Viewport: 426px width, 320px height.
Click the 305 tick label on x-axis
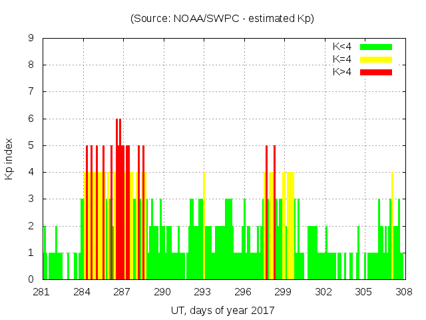pyautogui.click(x=364, y=292)
